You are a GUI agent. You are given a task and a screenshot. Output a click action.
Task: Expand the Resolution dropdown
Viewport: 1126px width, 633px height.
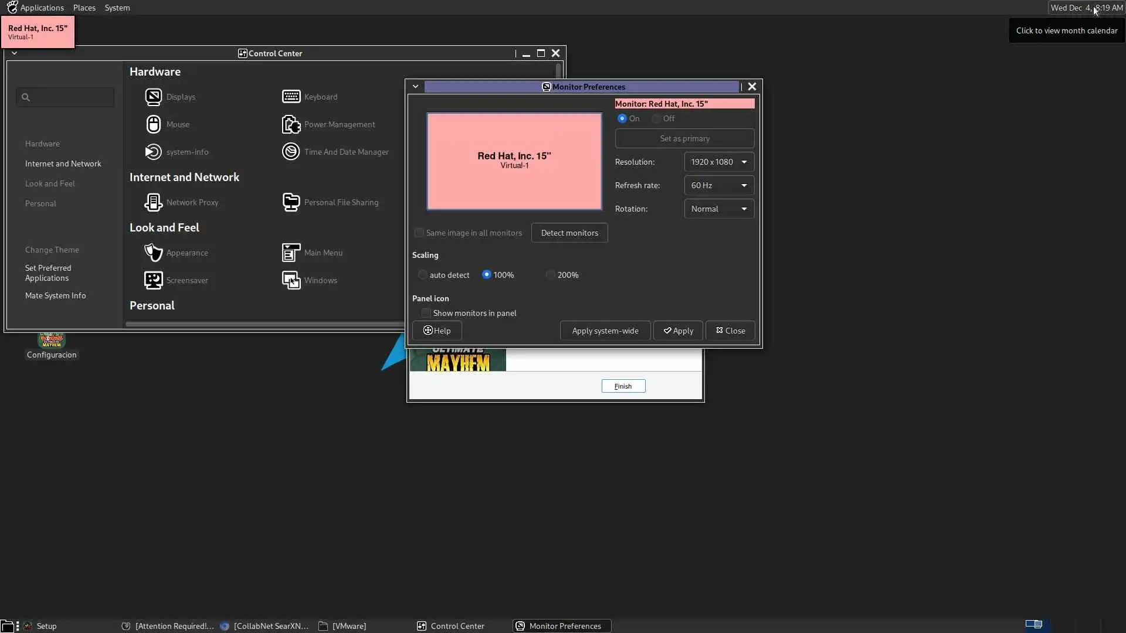[x=719, y=162]
